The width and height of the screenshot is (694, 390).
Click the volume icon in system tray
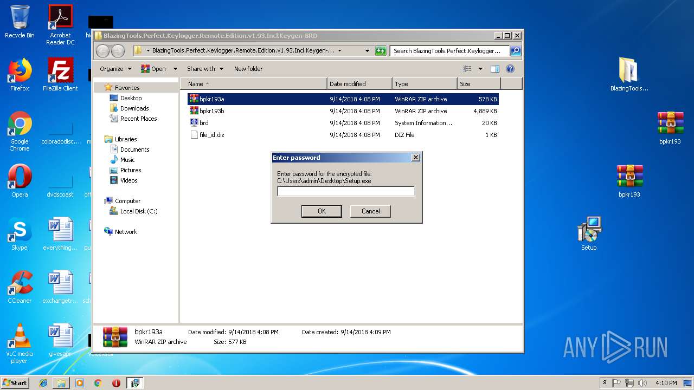pyautogui.click(x=642, y=383)
